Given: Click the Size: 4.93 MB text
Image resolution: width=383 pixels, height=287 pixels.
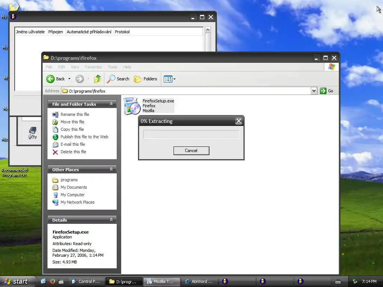Looking at the screenshot, I should click(x=64, y=262).
